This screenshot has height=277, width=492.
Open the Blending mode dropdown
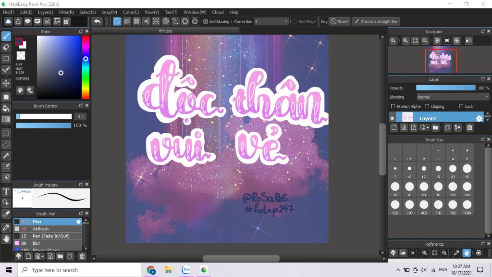click(x=453, y=97)
